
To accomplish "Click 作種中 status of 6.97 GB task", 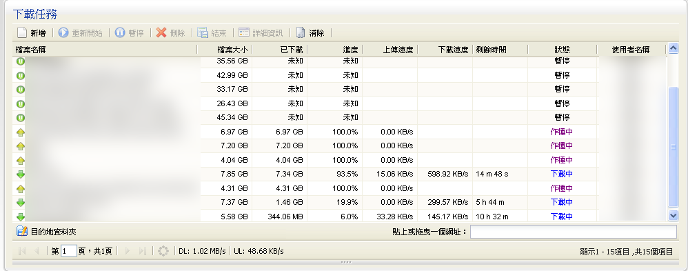I will 562,132.
